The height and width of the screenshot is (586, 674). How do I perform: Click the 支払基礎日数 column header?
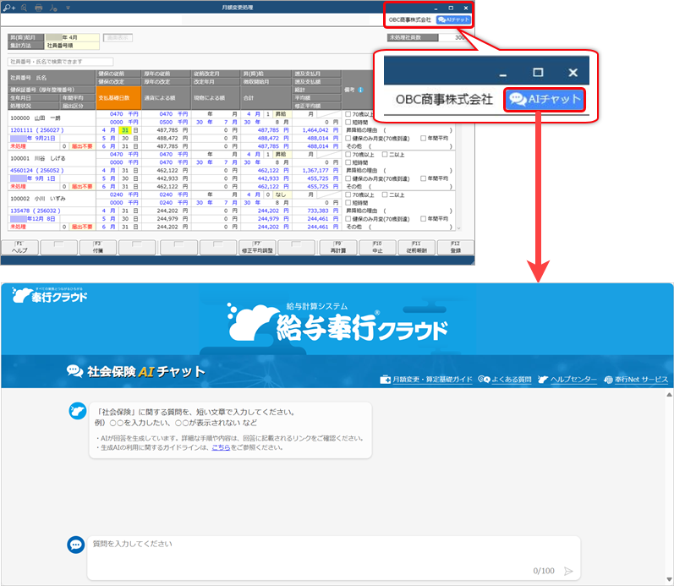118,98
